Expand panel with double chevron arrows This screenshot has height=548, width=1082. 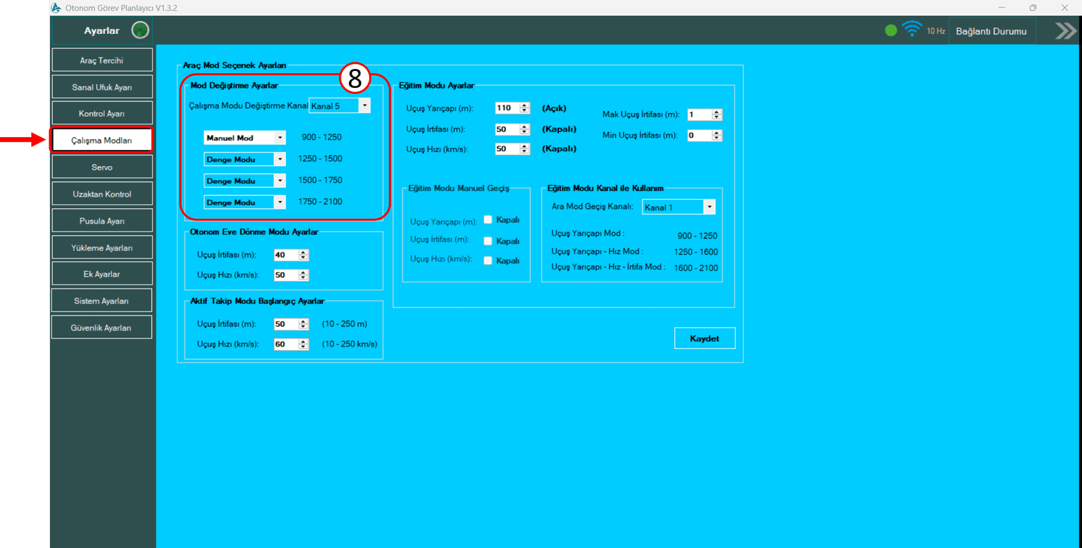pos(1066,31)
